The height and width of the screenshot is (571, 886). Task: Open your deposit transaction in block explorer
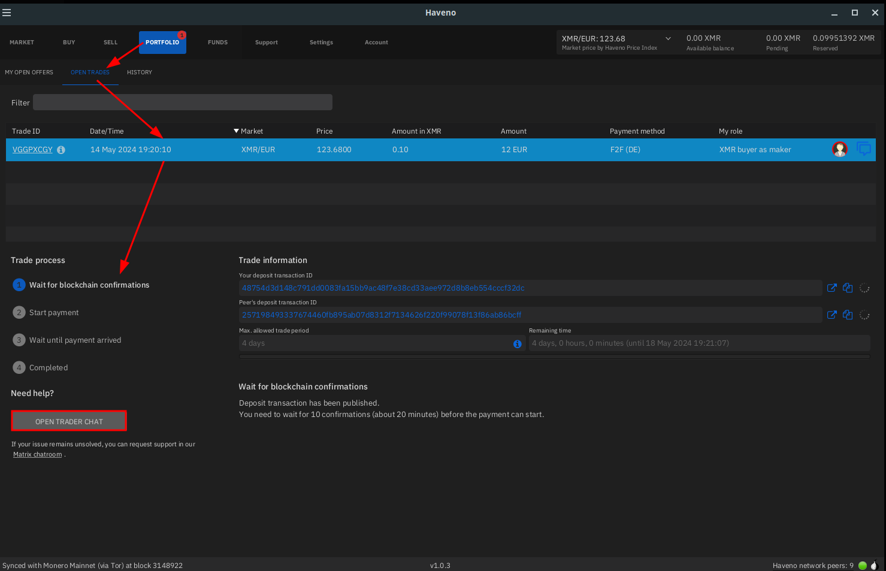831,288
